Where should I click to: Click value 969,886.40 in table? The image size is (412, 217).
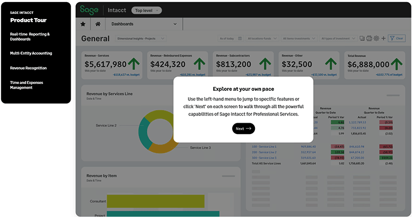(x=308, y=146)
